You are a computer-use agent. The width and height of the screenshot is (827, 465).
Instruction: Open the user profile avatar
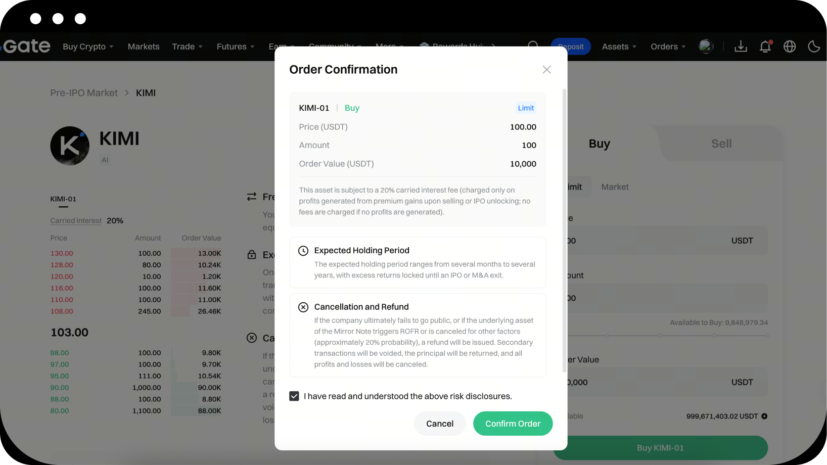click(x=706, y=46)
